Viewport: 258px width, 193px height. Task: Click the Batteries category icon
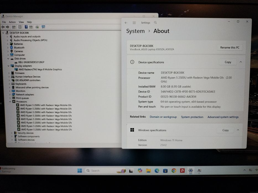click(x=11, y=44)
